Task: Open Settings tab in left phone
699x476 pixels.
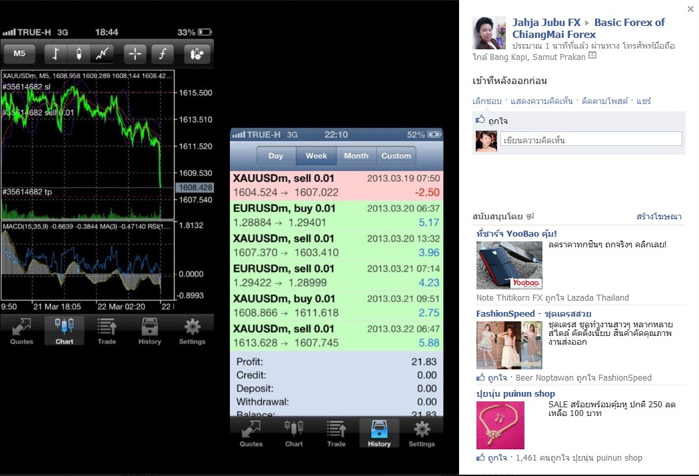Action: tap(192, 331)
